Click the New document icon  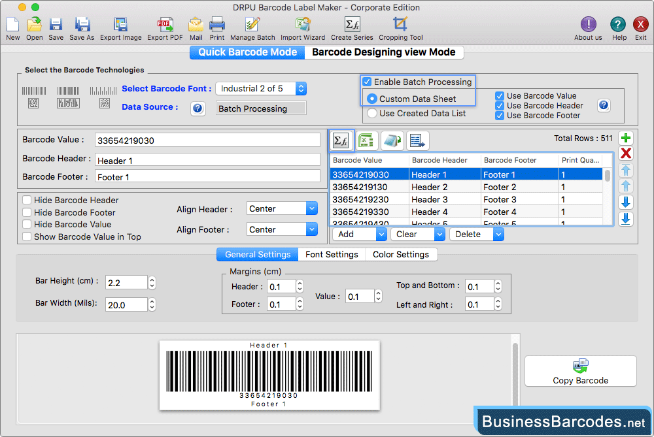coord(13,25)
